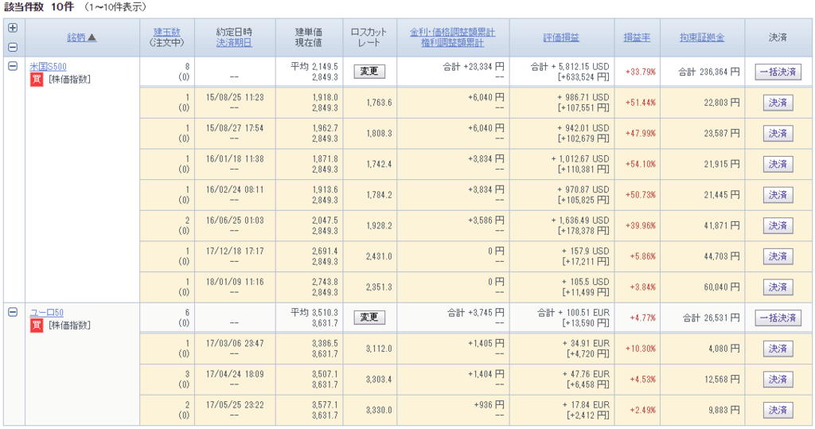Image resolution: width=815 pixels, height=429 pixels.
Task: Select the +33.79% profit rate value
Action: [641, 72]
